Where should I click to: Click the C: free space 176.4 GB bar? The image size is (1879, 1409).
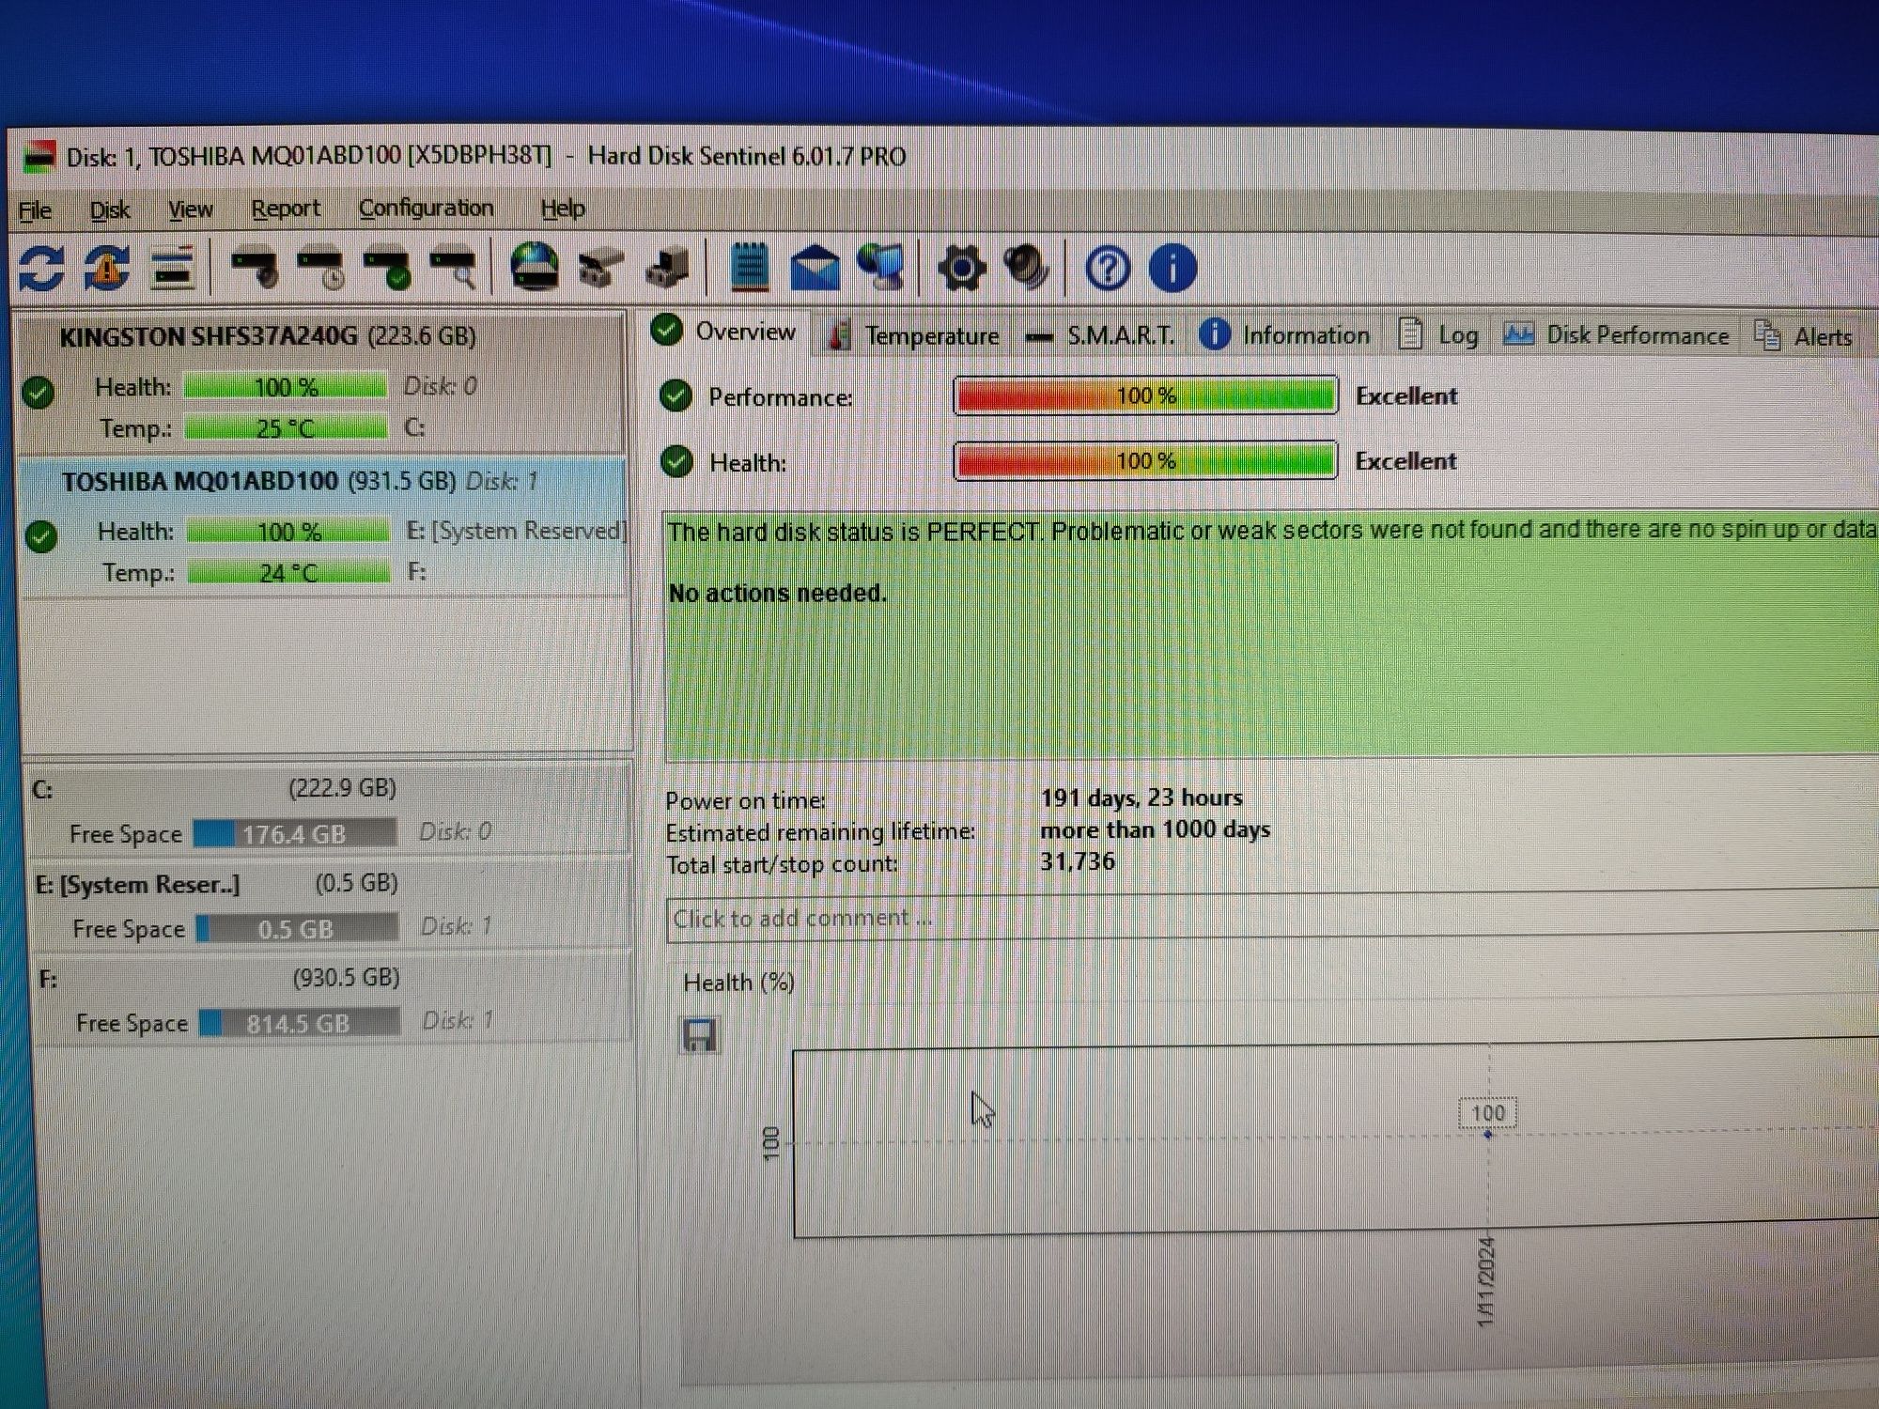295,833
